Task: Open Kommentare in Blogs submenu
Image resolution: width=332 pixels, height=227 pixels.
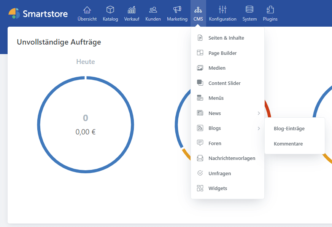Action: pos(288,144)
